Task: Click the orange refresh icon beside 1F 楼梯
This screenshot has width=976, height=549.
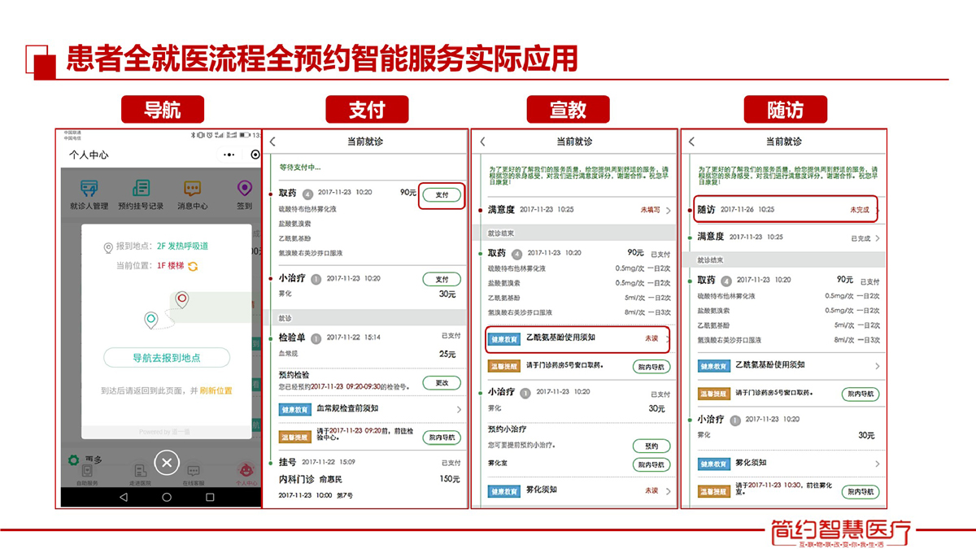Action: click(x=194, y=266)
